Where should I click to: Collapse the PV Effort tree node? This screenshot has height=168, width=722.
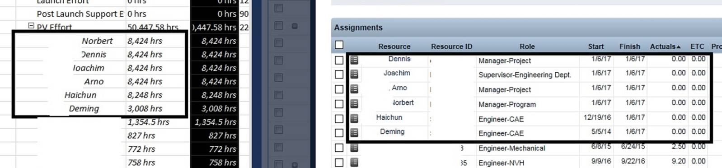(x=31, y=26)
